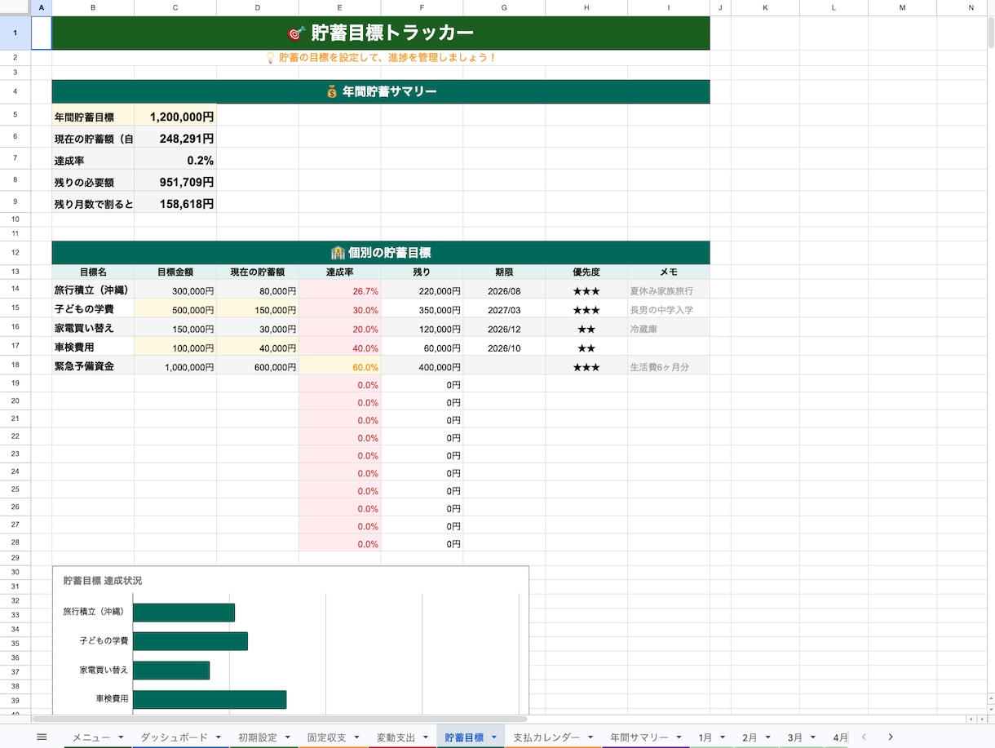Viewport: 995px width, 748px height.
Task: Select the 冷蔵庫 memo cell
Action: click(669, 329)
